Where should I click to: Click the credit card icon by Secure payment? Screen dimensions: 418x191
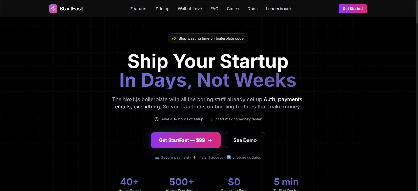(157, 158)
